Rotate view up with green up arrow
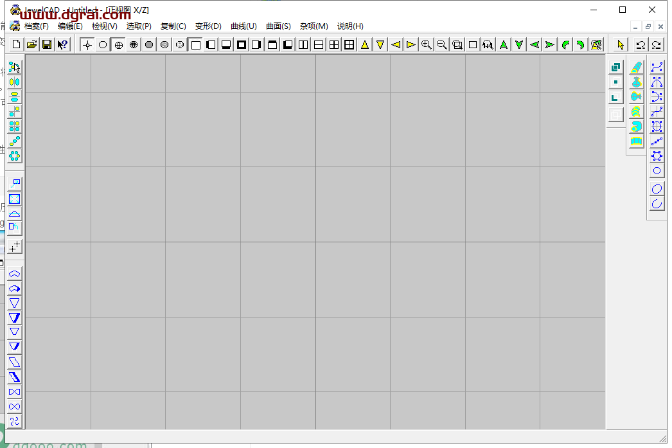The width and height of the screenshot is (672, 448). (504, 44)
